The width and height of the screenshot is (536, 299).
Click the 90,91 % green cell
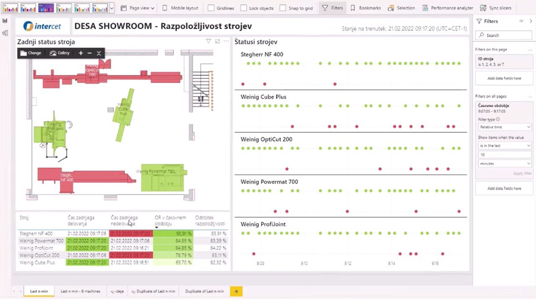173,234
